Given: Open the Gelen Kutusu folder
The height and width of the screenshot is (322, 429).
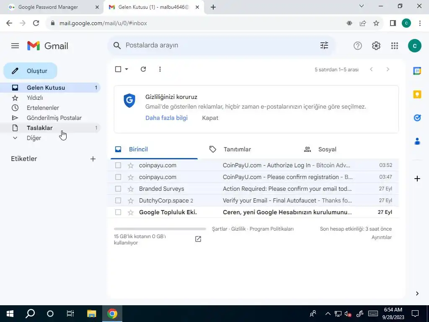Looking at the screenshot, I should 50,88.
